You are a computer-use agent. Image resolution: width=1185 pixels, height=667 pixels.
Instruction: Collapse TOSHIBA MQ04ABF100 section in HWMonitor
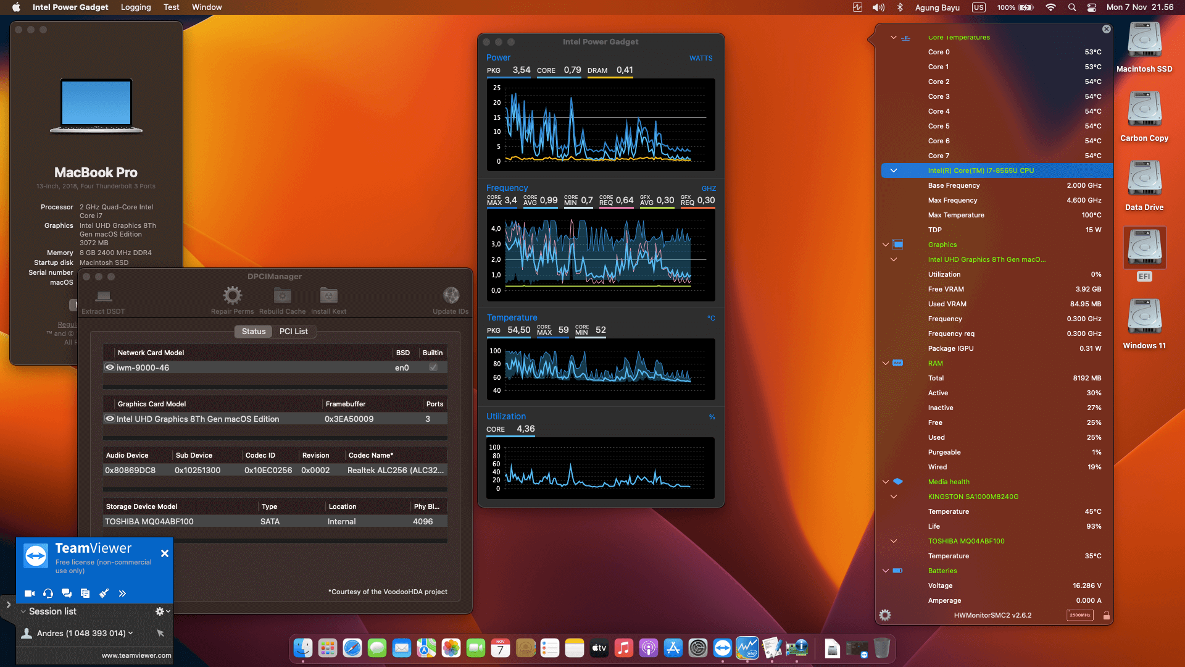(x=893, y=541)
